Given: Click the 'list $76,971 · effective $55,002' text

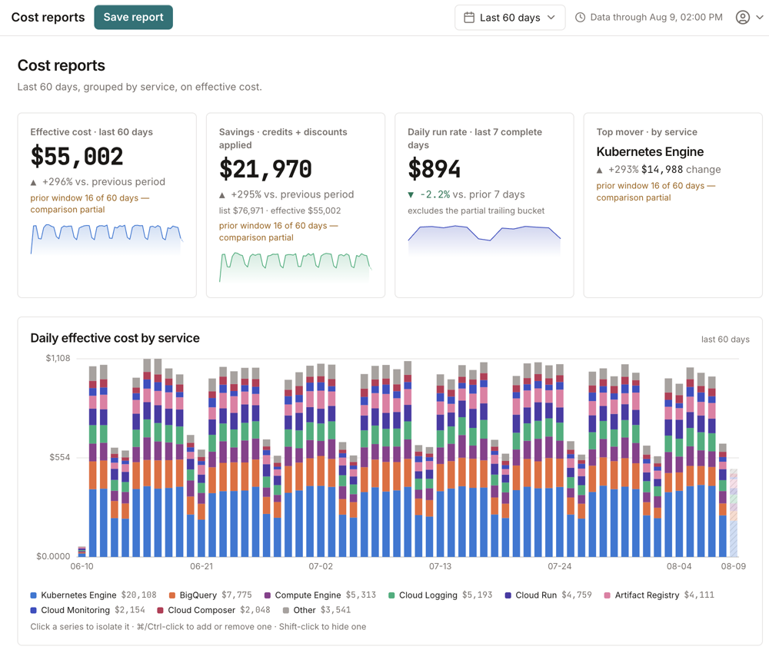Looking at the screenshot, I should (x=280, y=210).
